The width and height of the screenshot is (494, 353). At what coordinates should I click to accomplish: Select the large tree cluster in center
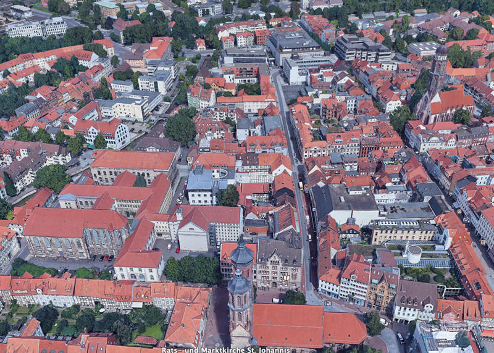181,128
